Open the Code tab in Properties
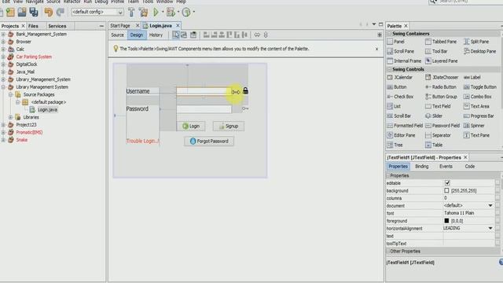This screenshot has width=503, height=283. pyautogui.click(x=470, y=167)
